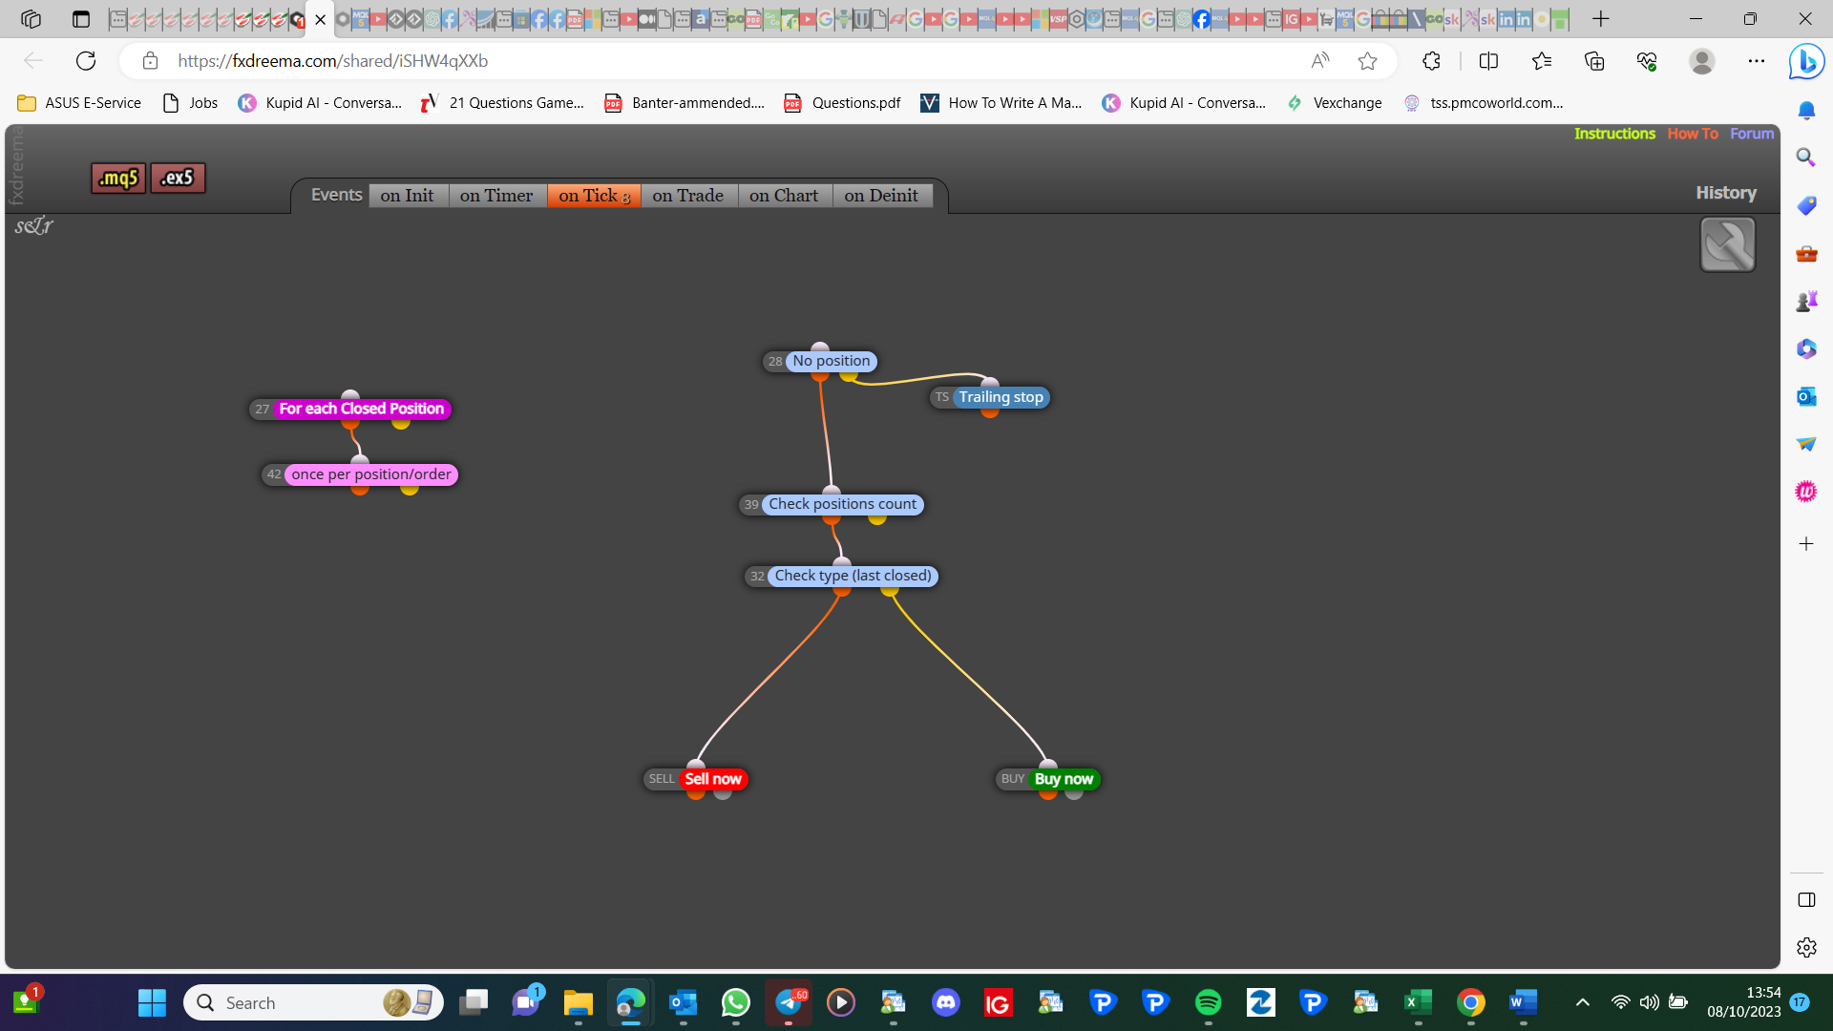This screenshot has width=1833, height=1031.
Task: Select the Check positions count block
Action: tap(842, 504)
